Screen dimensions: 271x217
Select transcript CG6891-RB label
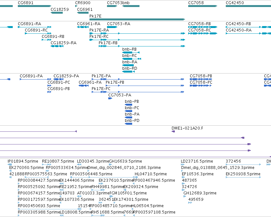(53, 37)
